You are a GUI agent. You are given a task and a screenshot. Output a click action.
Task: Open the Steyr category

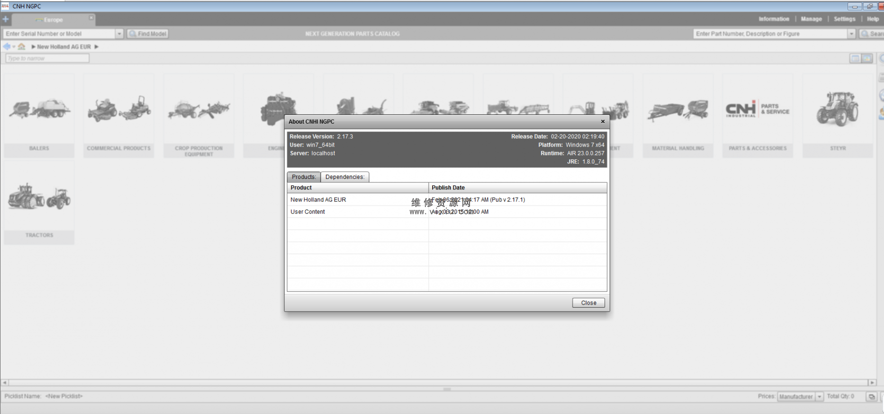pos(838,116)
